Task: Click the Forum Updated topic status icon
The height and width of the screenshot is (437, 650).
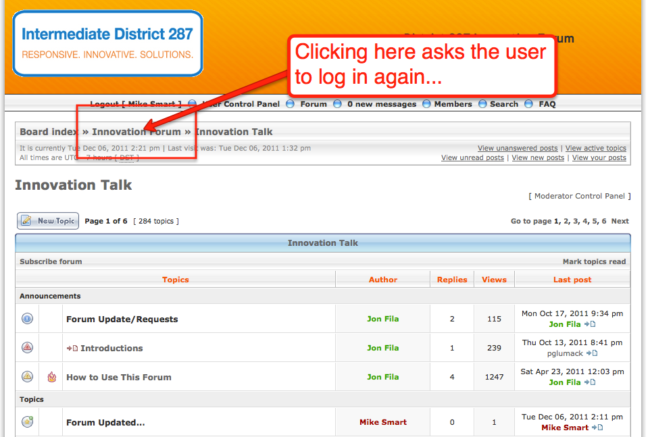Action: pos(27,422)
